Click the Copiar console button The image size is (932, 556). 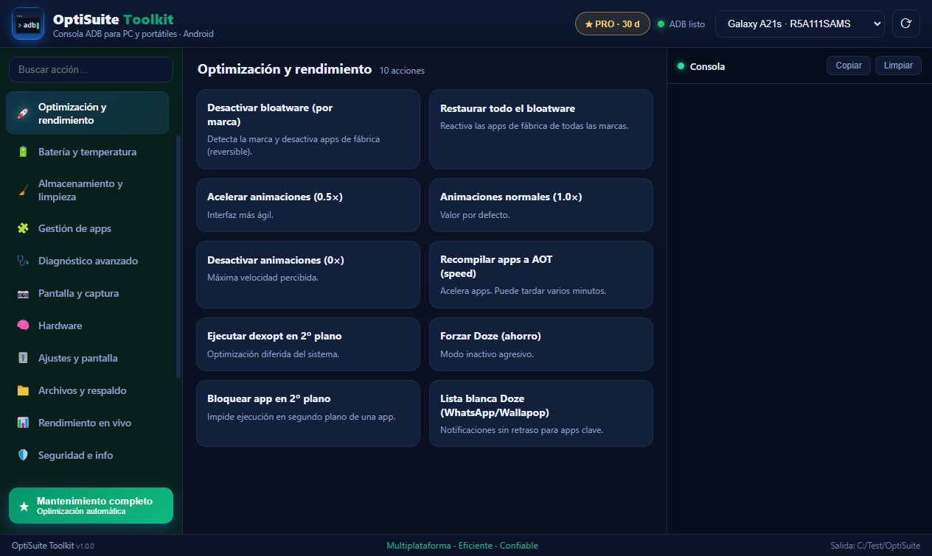point(849,66)
